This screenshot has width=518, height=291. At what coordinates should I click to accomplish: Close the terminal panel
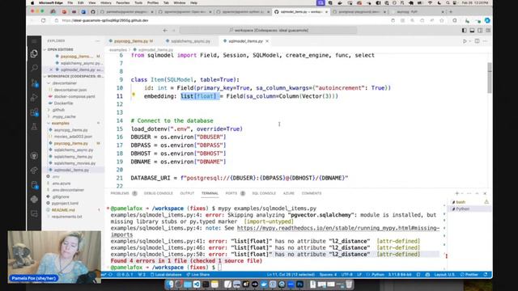coord(485,193)
